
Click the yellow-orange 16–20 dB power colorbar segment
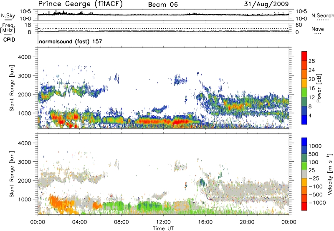click(304, 83)
